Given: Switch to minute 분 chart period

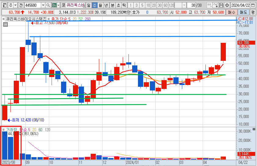Looking at the screenshot, I should [x=112, y=6].
